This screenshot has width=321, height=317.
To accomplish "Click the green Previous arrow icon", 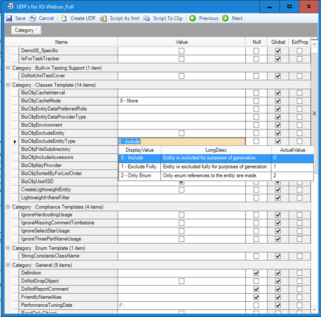I will tap(193, 18).
